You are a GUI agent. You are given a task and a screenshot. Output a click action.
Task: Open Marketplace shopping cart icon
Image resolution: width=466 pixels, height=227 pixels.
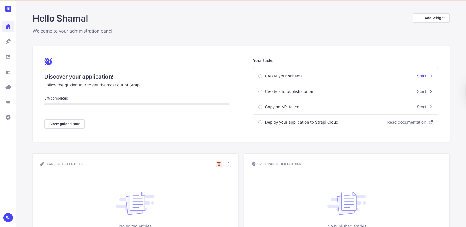pos(8,102)
